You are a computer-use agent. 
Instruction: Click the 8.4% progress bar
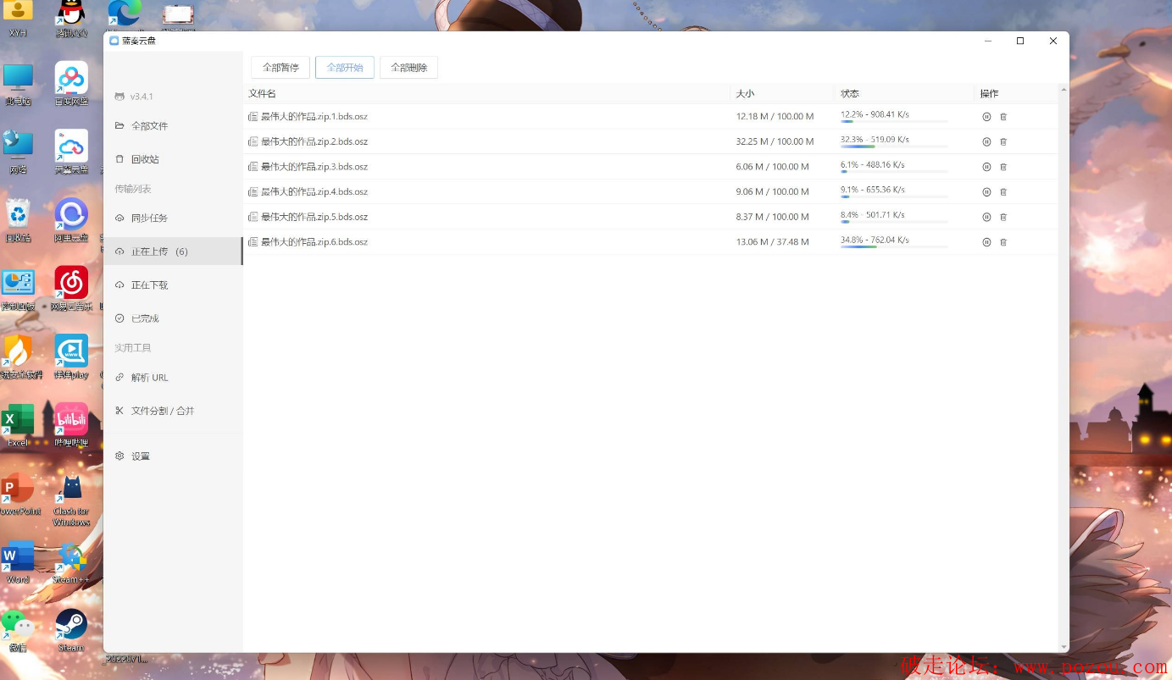894,222
